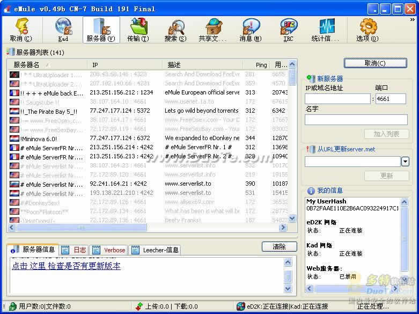This screenshot has width=419, height=314.
Task: Focus the 名字 name input field
Action: click(356, 120)
